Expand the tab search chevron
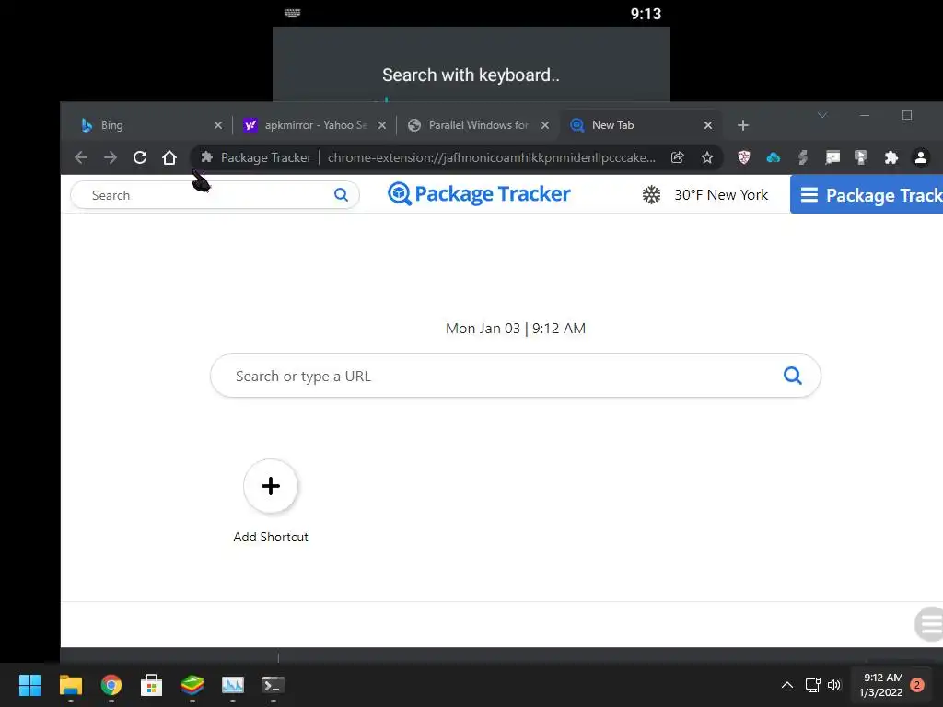Screen dimensions: 943x707 (822, 115)
